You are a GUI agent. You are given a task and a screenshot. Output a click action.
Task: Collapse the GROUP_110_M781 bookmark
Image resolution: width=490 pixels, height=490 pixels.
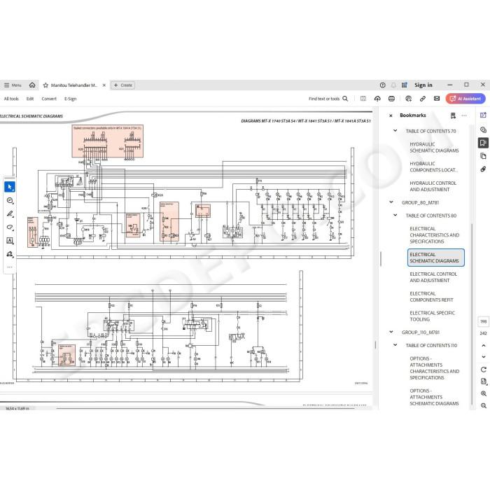click(391, 332)
